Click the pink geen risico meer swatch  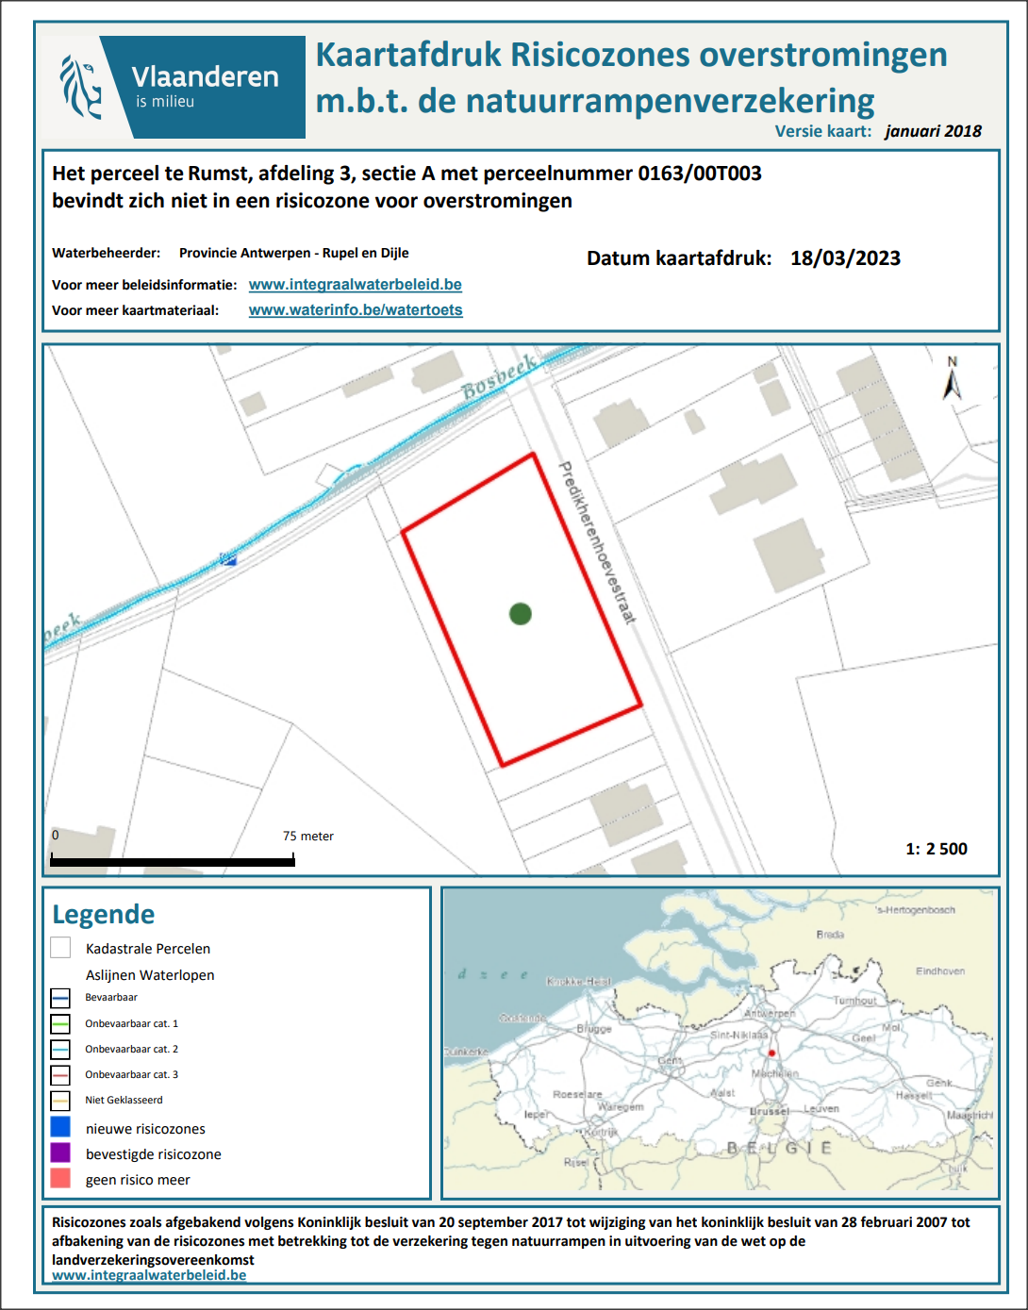[x=60, y=1178]
